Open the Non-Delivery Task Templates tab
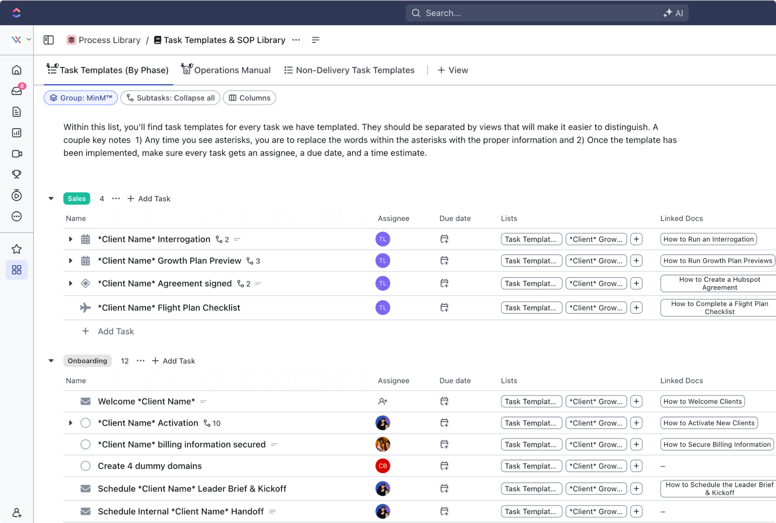Viewport: 776px width, 523px height. [x=349, y=70]
